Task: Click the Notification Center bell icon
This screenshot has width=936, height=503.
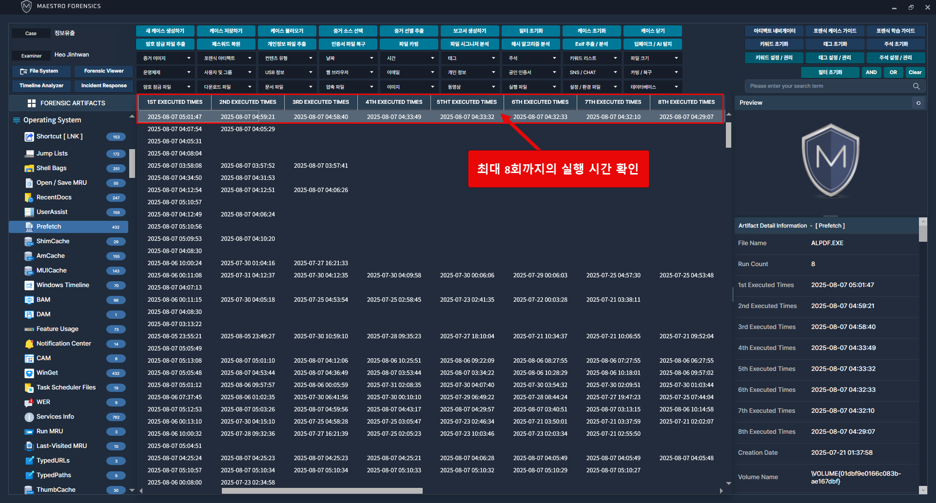Action: tap(29, 344)
